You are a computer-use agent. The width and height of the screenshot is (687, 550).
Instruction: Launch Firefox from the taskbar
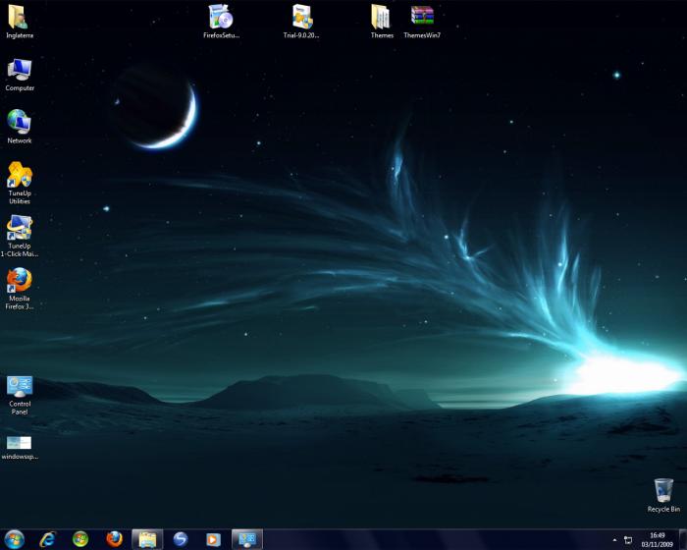(115, 539)
